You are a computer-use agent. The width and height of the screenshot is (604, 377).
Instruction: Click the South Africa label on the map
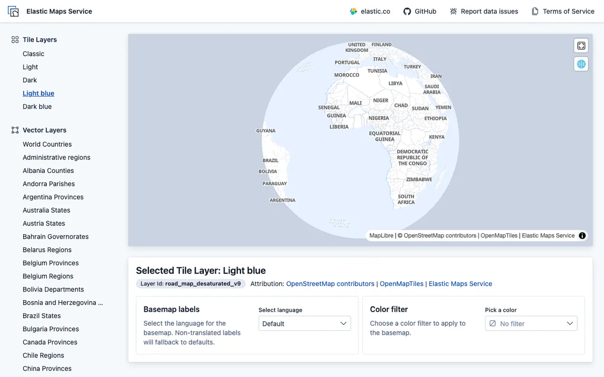click(x=406, y=199)
